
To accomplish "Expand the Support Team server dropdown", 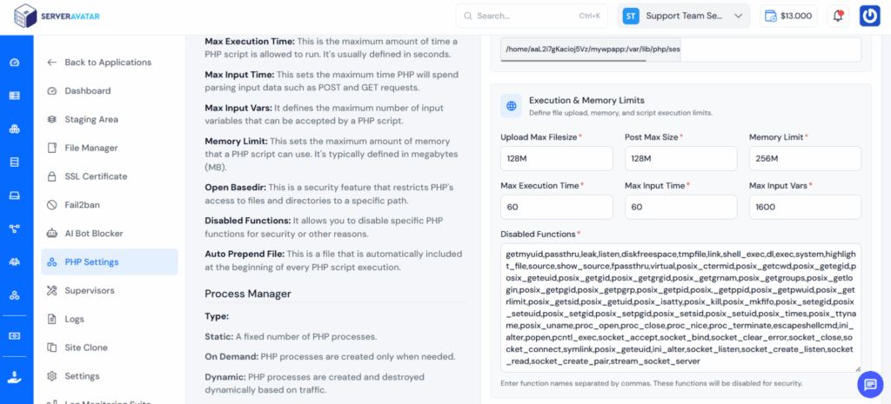I will point(684,16).
